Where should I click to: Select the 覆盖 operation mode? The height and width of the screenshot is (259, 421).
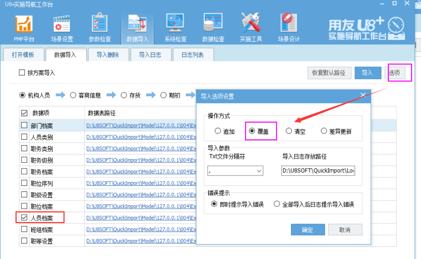(252, 131)
